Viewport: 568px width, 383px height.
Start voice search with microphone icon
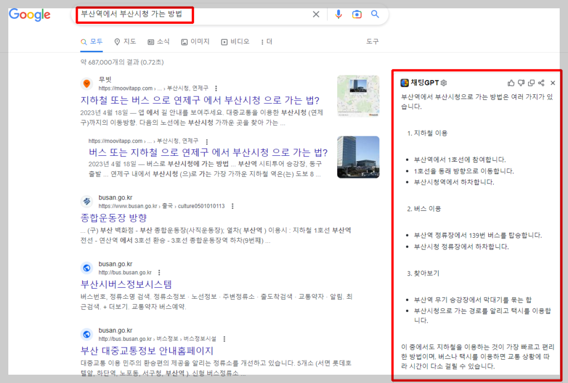pos(338,14)
